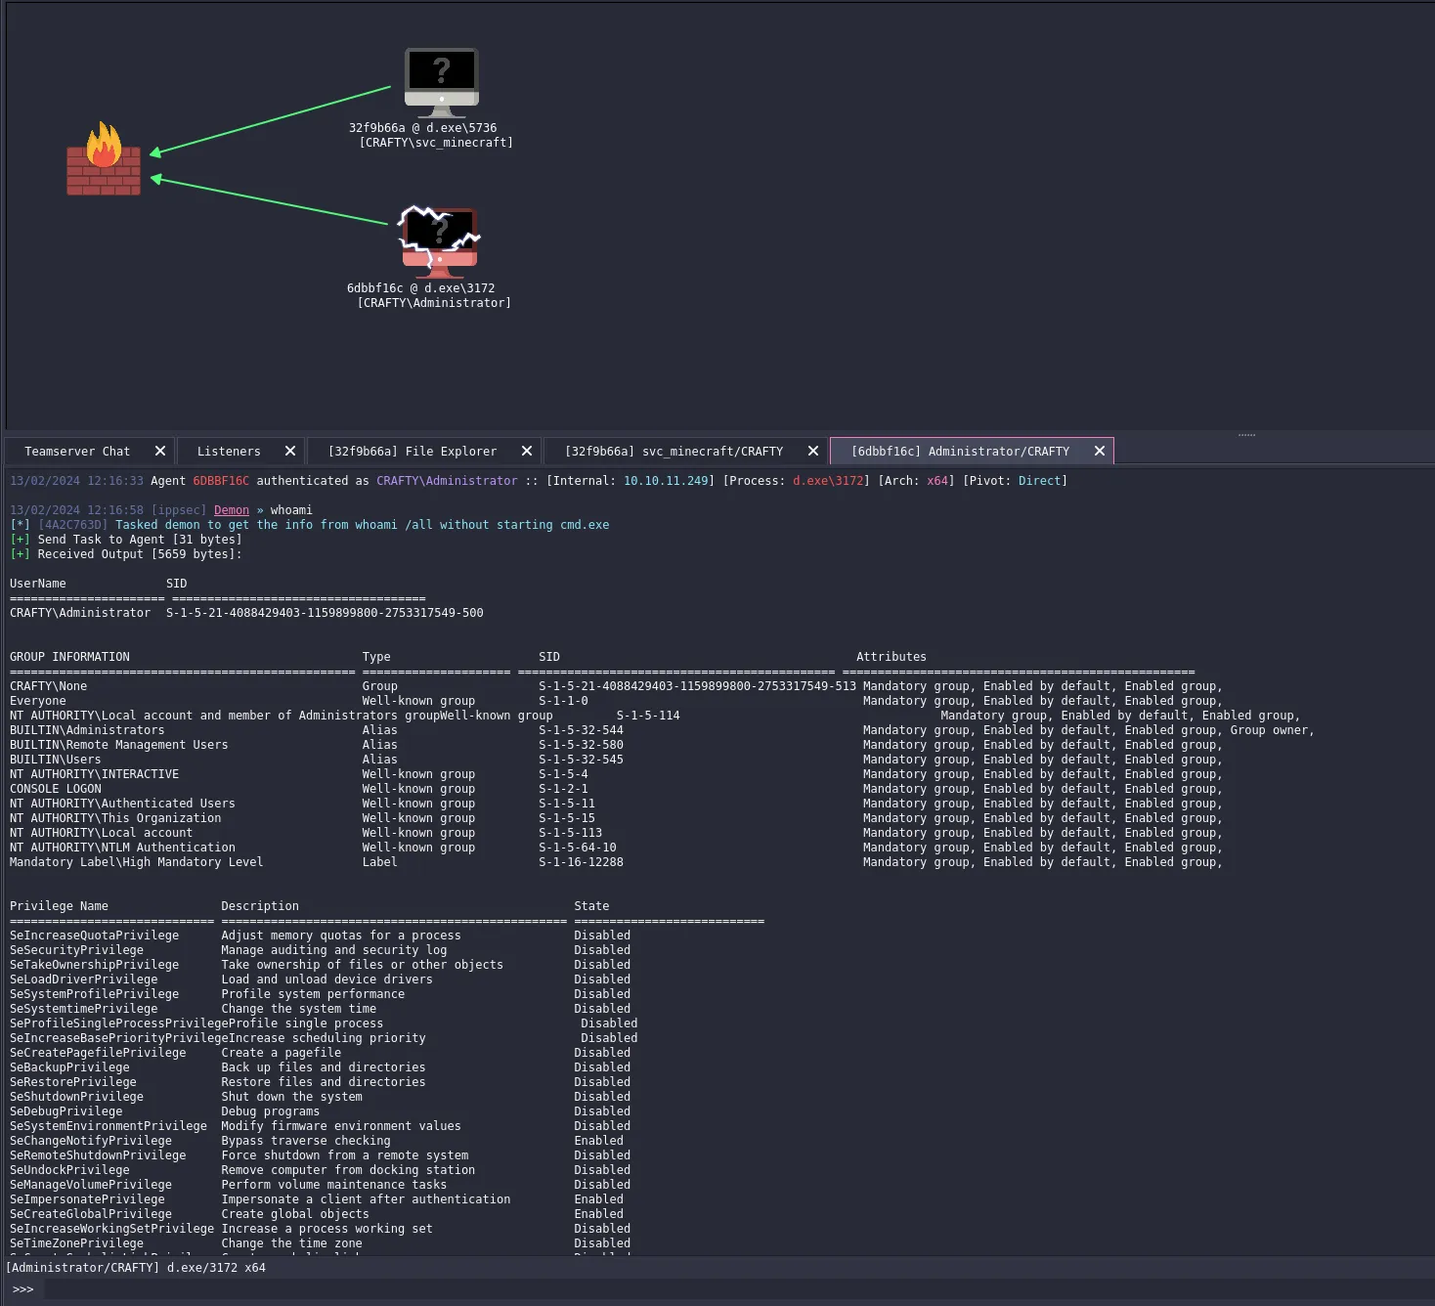Click the Administrator/CRAFTY d.exe status bar text
Viewport: 1435px width, 1306px height.
(136, 1268)
